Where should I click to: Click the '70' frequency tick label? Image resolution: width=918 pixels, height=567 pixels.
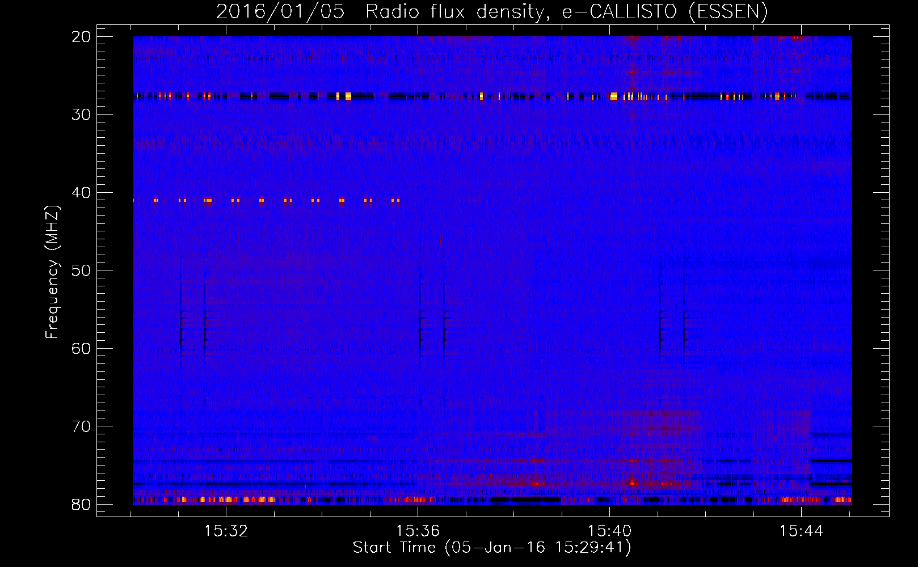[82, 426]
